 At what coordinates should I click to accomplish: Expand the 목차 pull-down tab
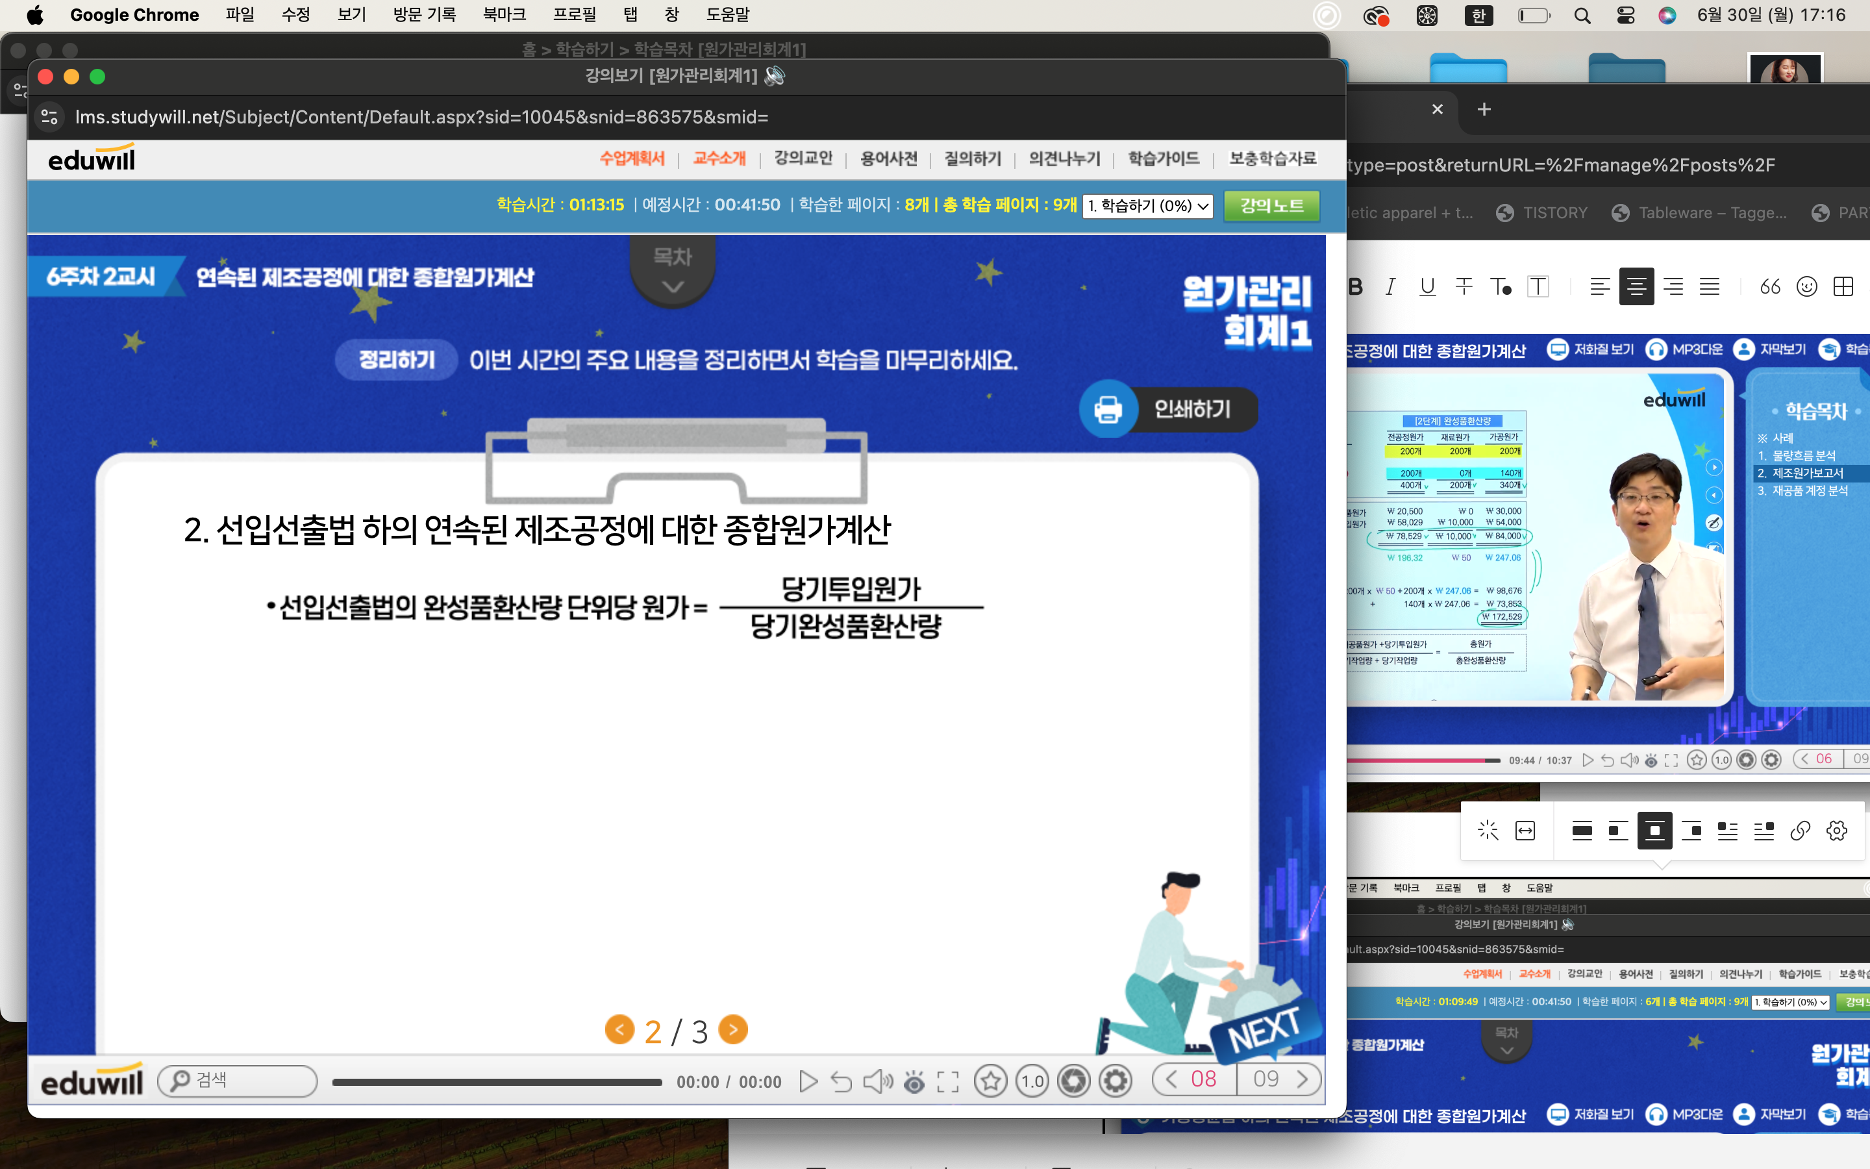click(x=672, y=271)
